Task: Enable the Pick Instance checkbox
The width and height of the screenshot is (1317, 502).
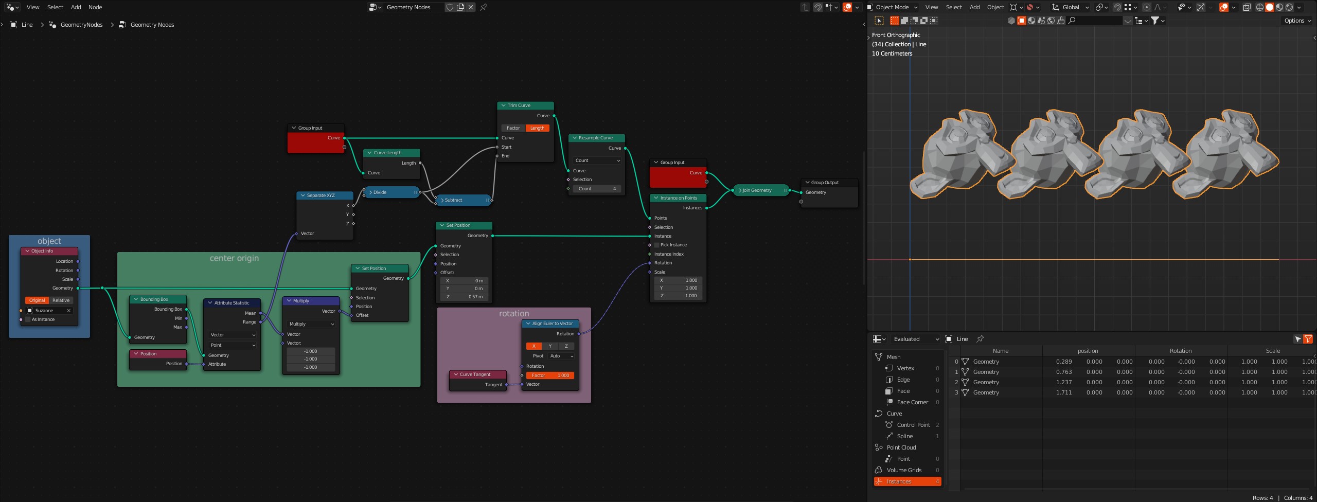Action: point(657,245)
